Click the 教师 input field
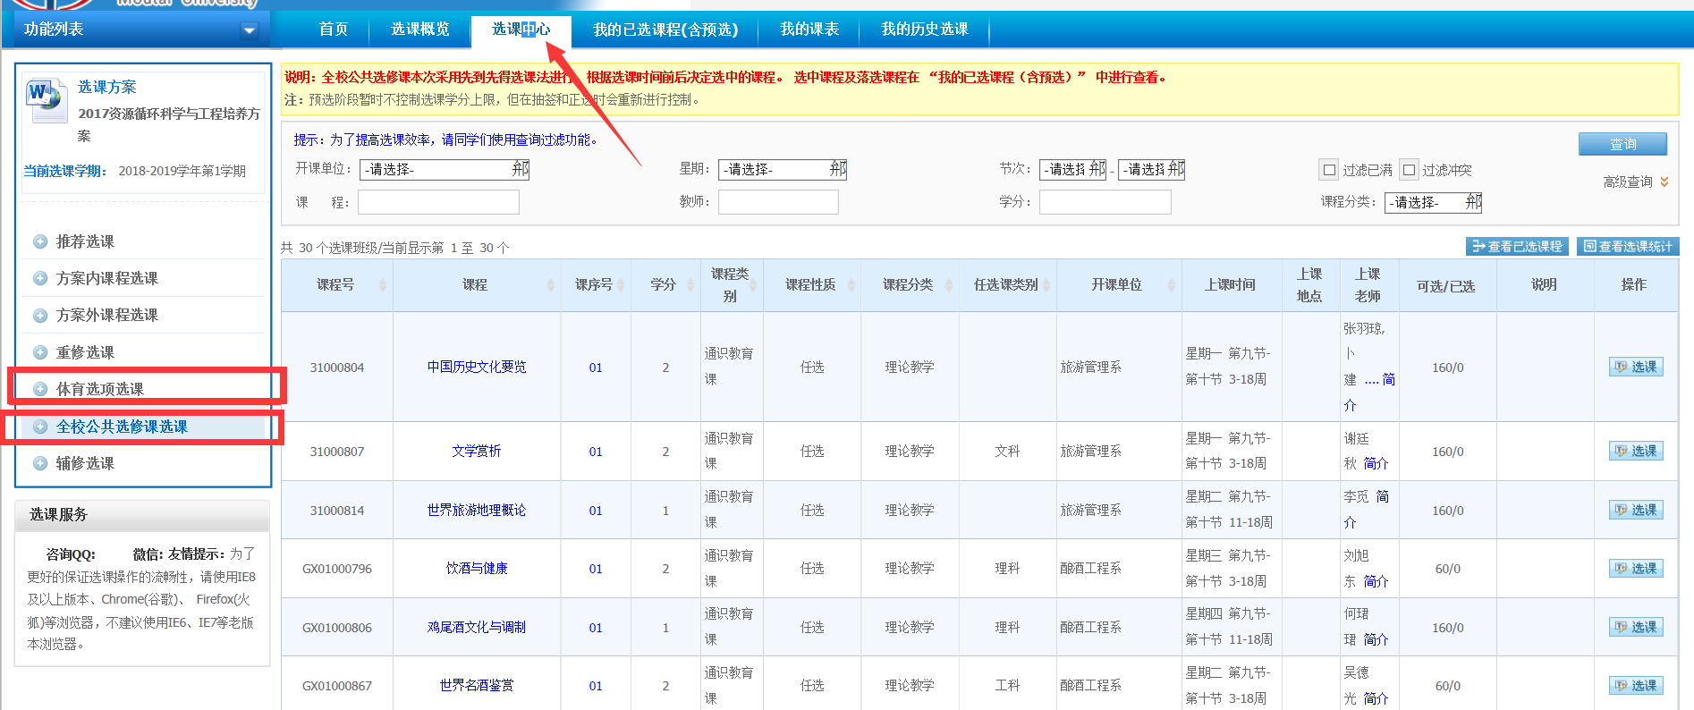Image resolution: width=1694 pixels, height=710 pixels. 778,202
